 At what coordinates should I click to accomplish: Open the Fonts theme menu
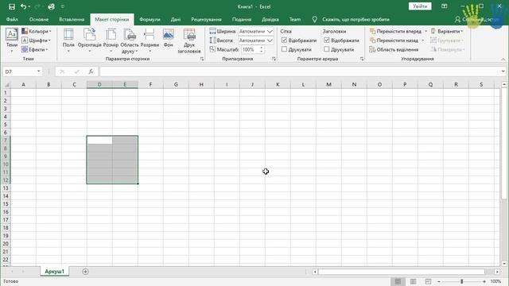click(37, 41)
